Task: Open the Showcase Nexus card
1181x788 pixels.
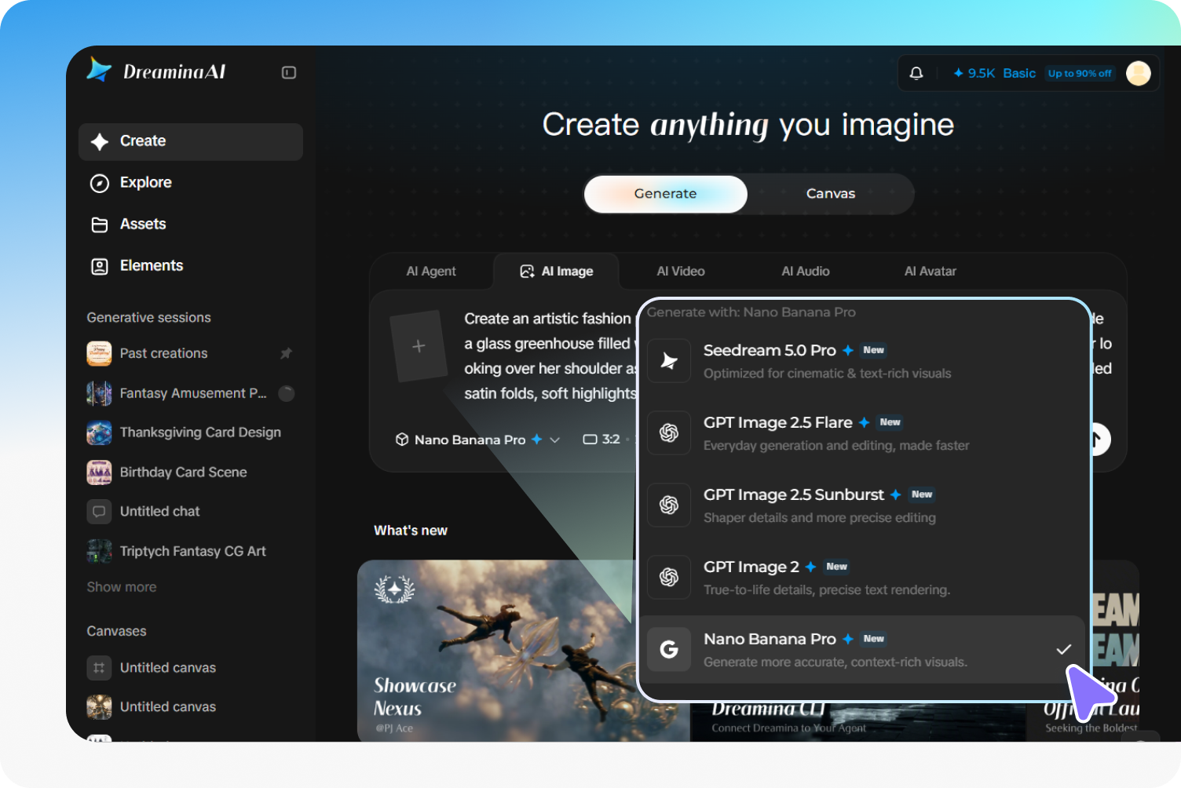Action: 524,651
